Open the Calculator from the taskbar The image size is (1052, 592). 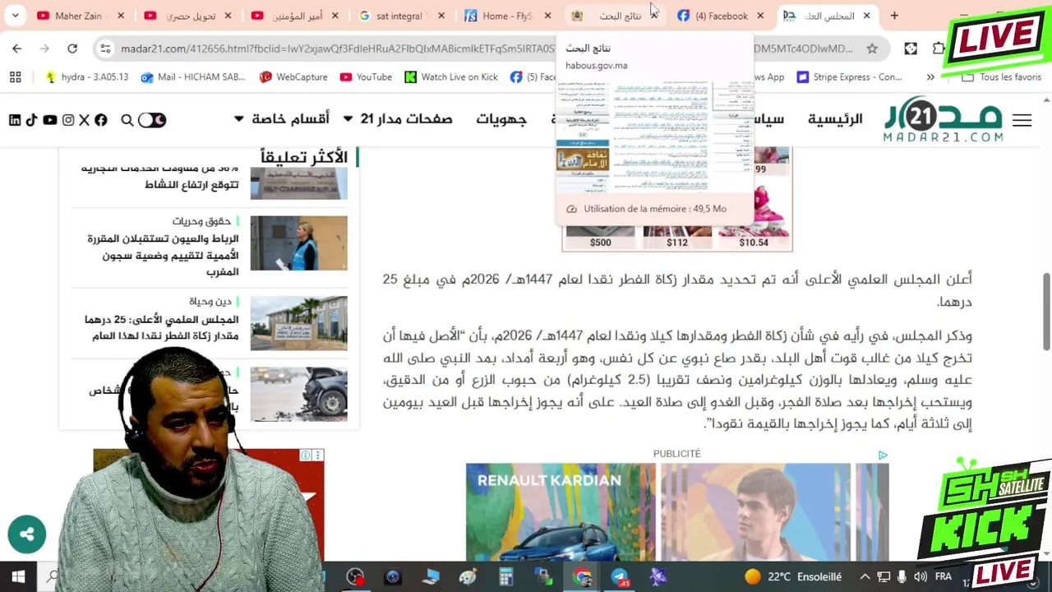pos(505,577)
